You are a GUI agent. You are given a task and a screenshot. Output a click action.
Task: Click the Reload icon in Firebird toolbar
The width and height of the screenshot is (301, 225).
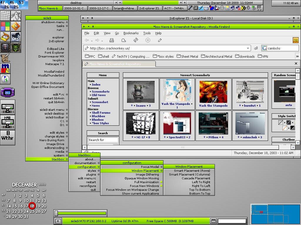pyautogui.click(x=136, y=40)
